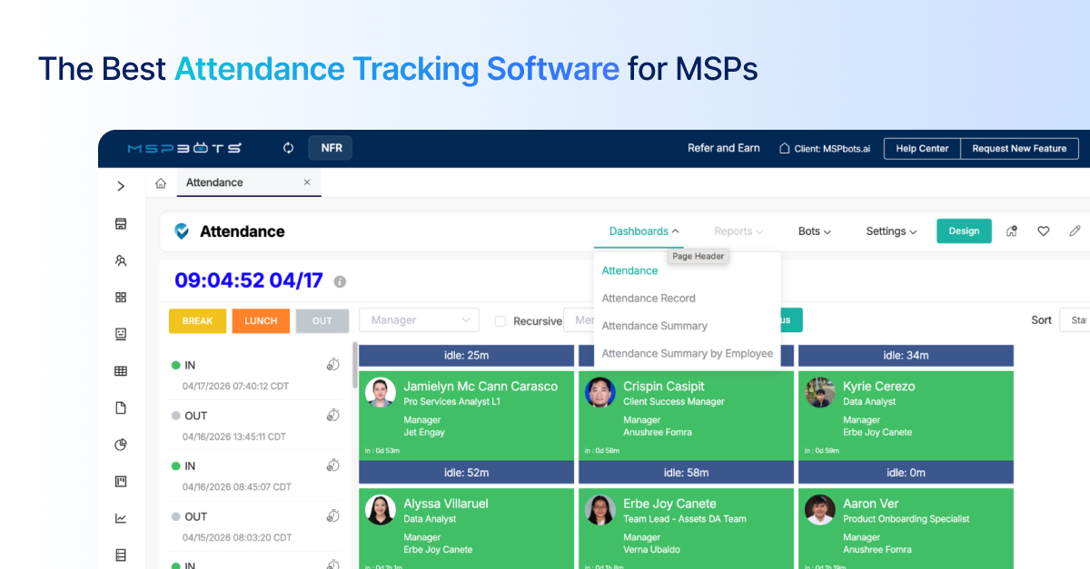Open the Manager dropdown

click(419, 320)
